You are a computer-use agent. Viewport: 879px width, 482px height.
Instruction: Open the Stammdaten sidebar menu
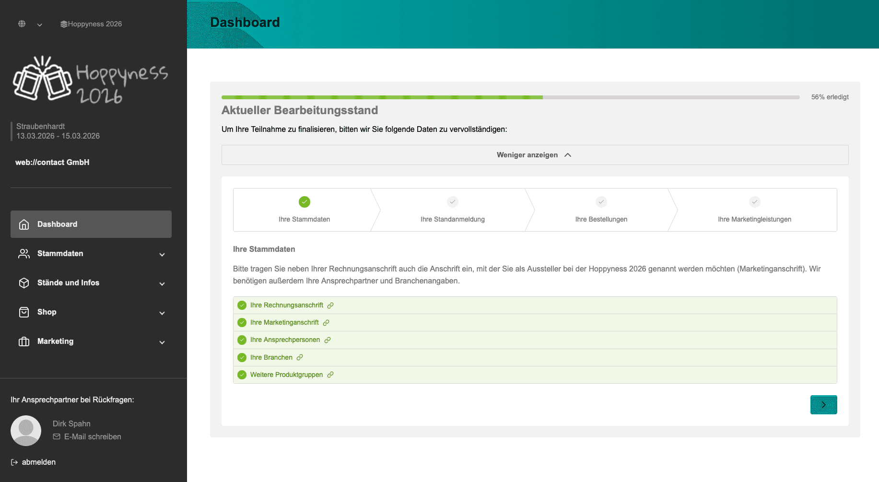tap(91, 253)
